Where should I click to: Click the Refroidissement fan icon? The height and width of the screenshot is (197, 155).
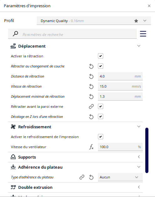click(13, 127)
